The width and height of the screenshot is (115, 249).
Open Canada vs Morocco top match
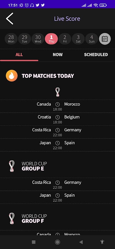(57, 106)
